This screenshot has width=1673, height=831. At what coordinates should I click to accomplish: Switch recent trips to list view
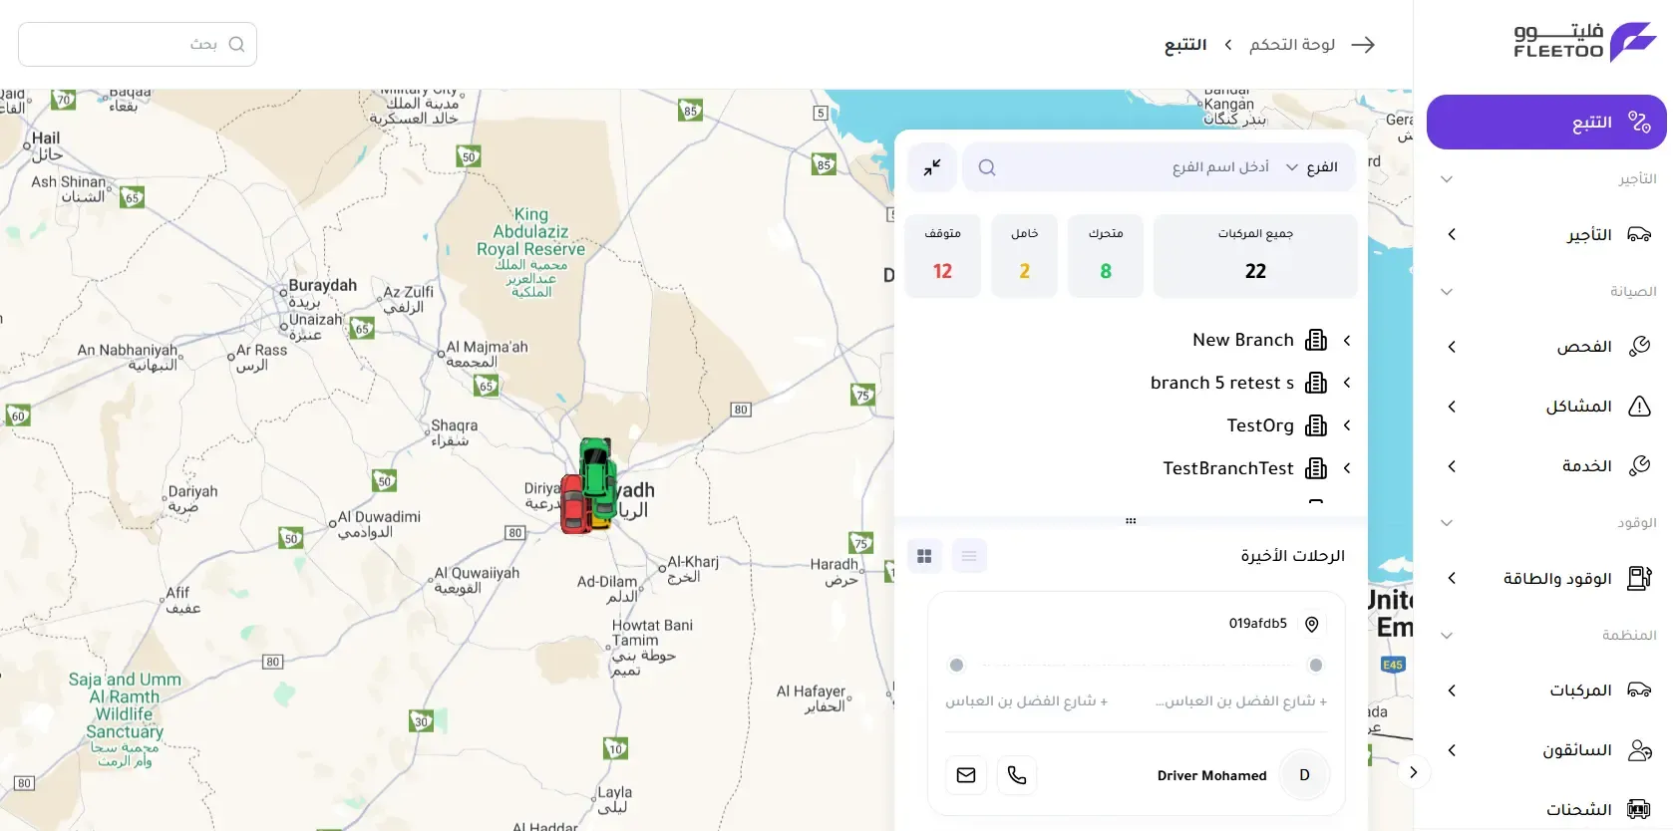tap(969, 556)
